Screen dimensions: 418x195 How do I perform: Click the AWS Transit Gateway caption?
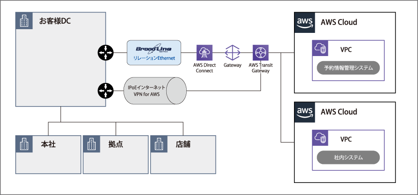pyautogui.click(x=261, y=68)
